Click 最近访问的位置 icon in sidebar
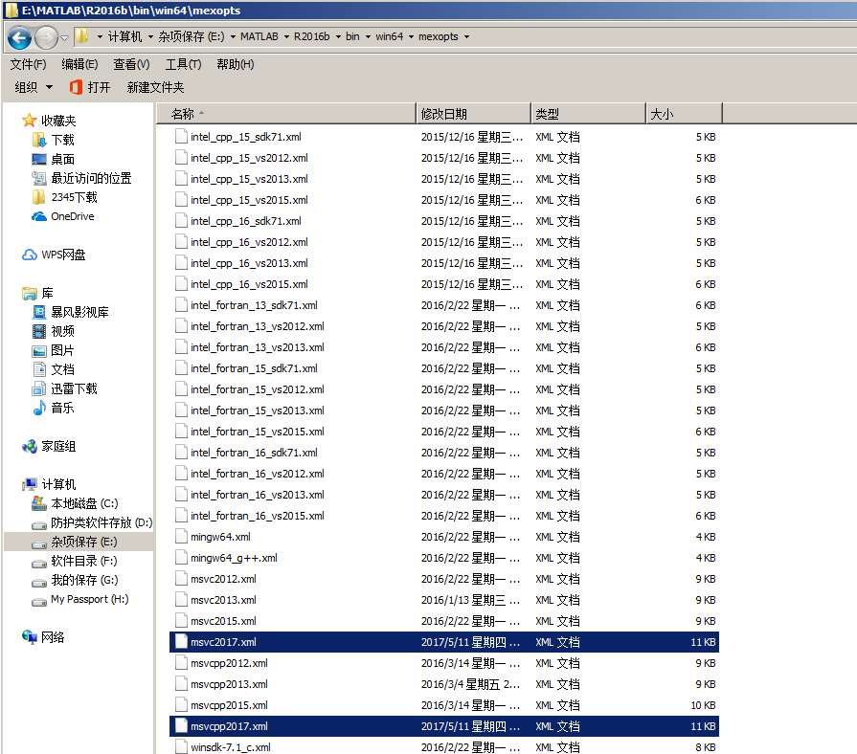Viewport: 857px width, 754px height. (39, 178)
